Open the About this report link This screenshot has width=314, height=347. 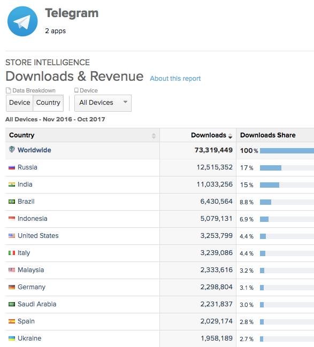(175, 79)
